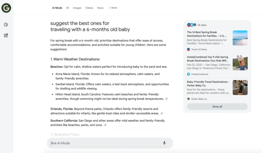This screenshot has width=262, height=153.
Task: Click the Show all sources button
Action: 217,106
